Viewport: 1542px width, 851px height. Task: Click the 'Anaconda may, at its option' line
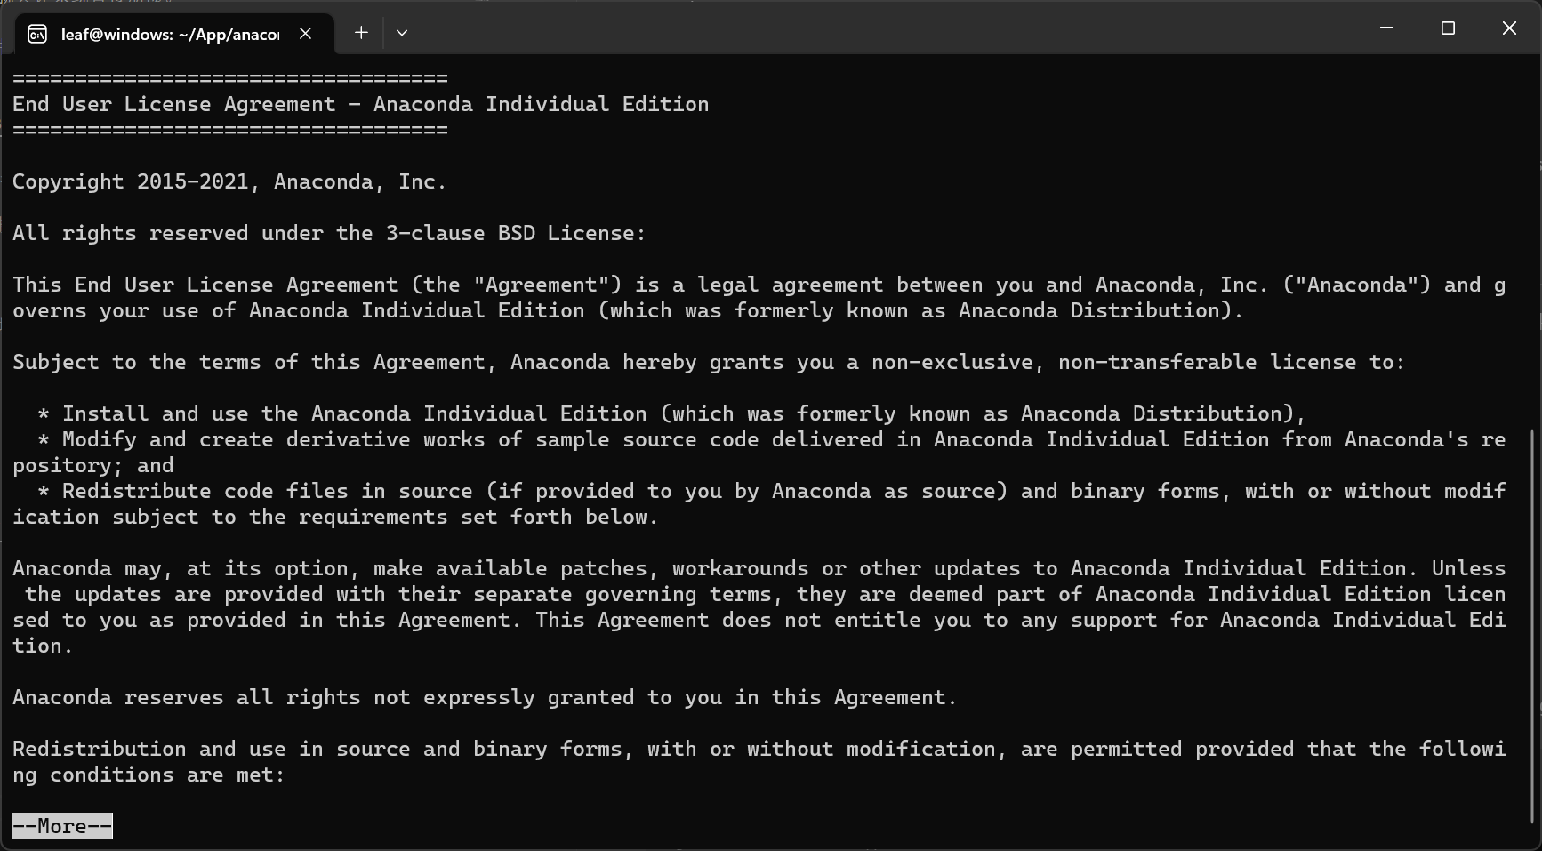[x=759, y=568]
